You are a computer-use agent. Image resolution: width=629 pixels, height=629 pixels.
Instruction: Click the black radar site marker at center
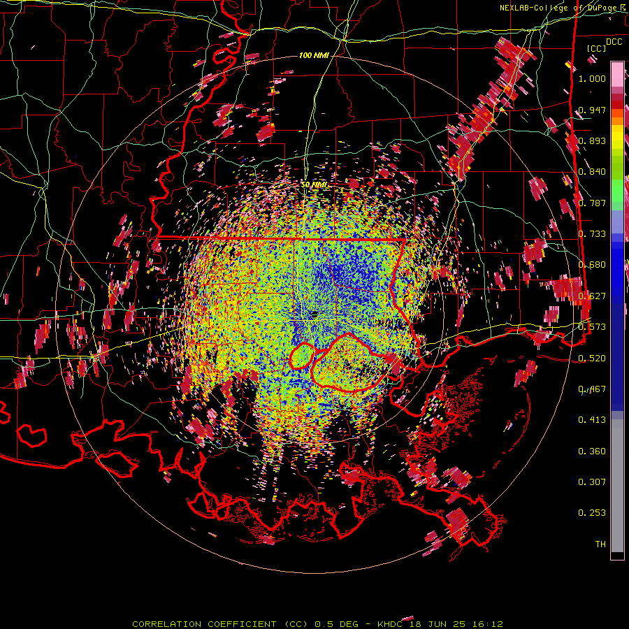click(314, 314)
